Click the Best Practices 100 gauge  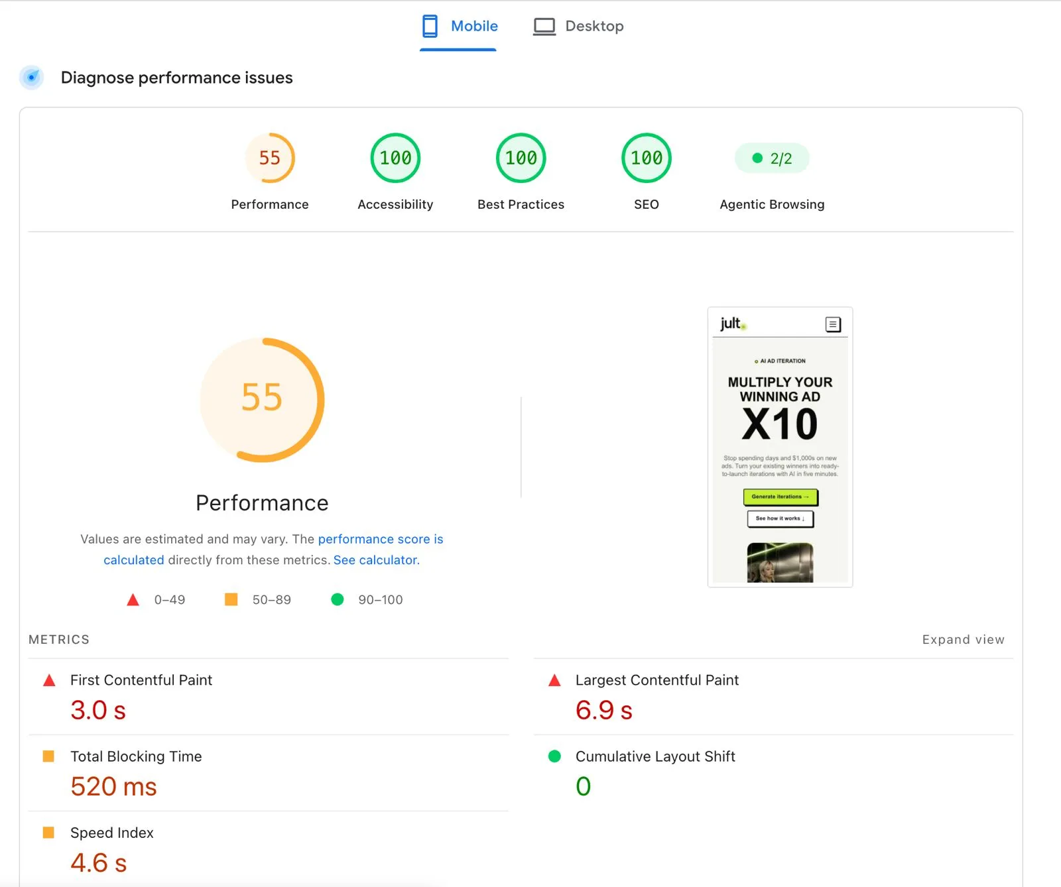521,158
